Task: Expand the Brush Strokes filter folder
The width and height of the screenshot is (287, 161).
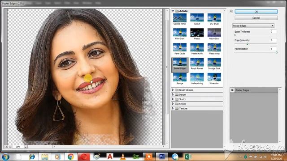Action: coord(173,90)
